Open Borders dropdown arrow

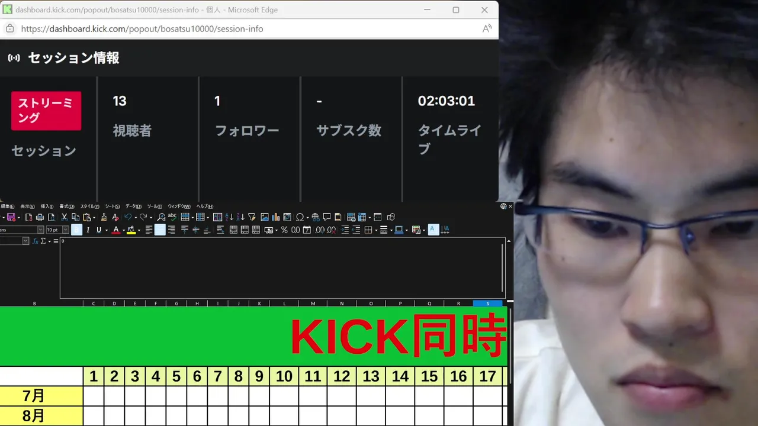point(376,230)
